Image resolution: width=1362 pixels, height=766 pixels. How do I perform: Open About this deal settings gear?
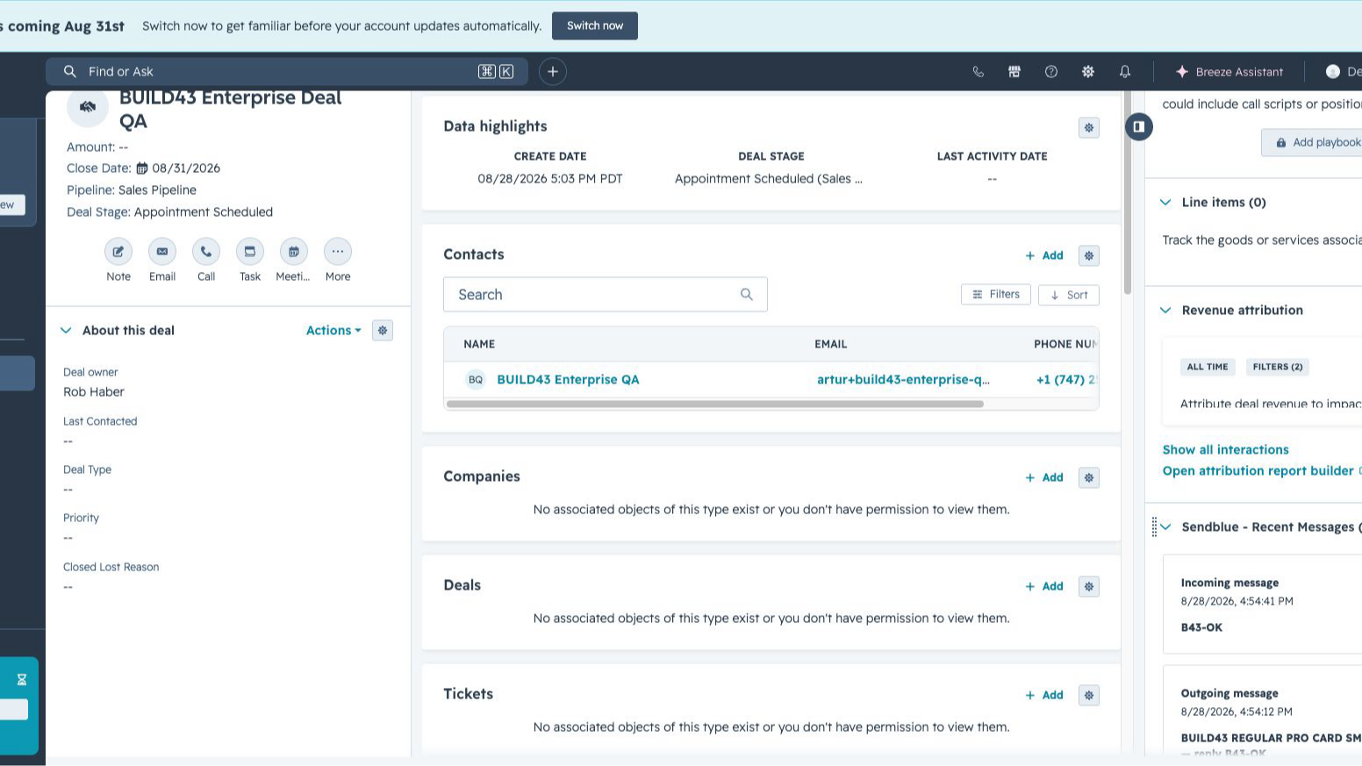[x=383, y=331]
